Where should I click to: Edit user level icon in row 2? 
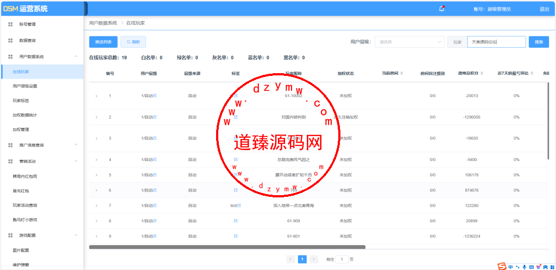155,117
